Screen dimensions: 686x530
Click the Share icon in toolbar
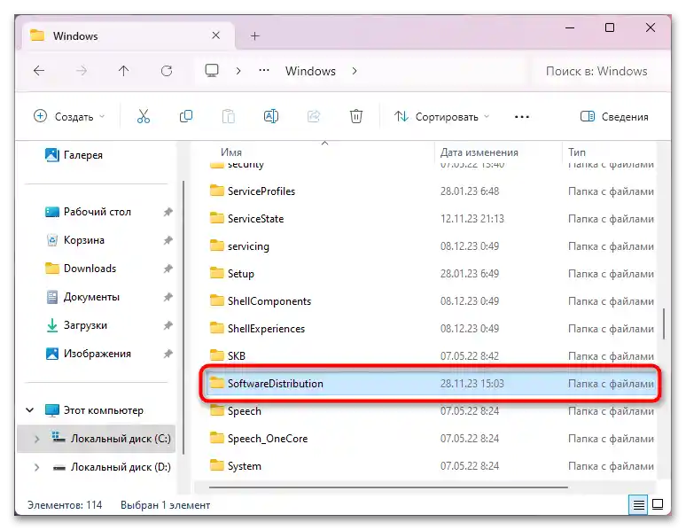[x=314, y=116]
